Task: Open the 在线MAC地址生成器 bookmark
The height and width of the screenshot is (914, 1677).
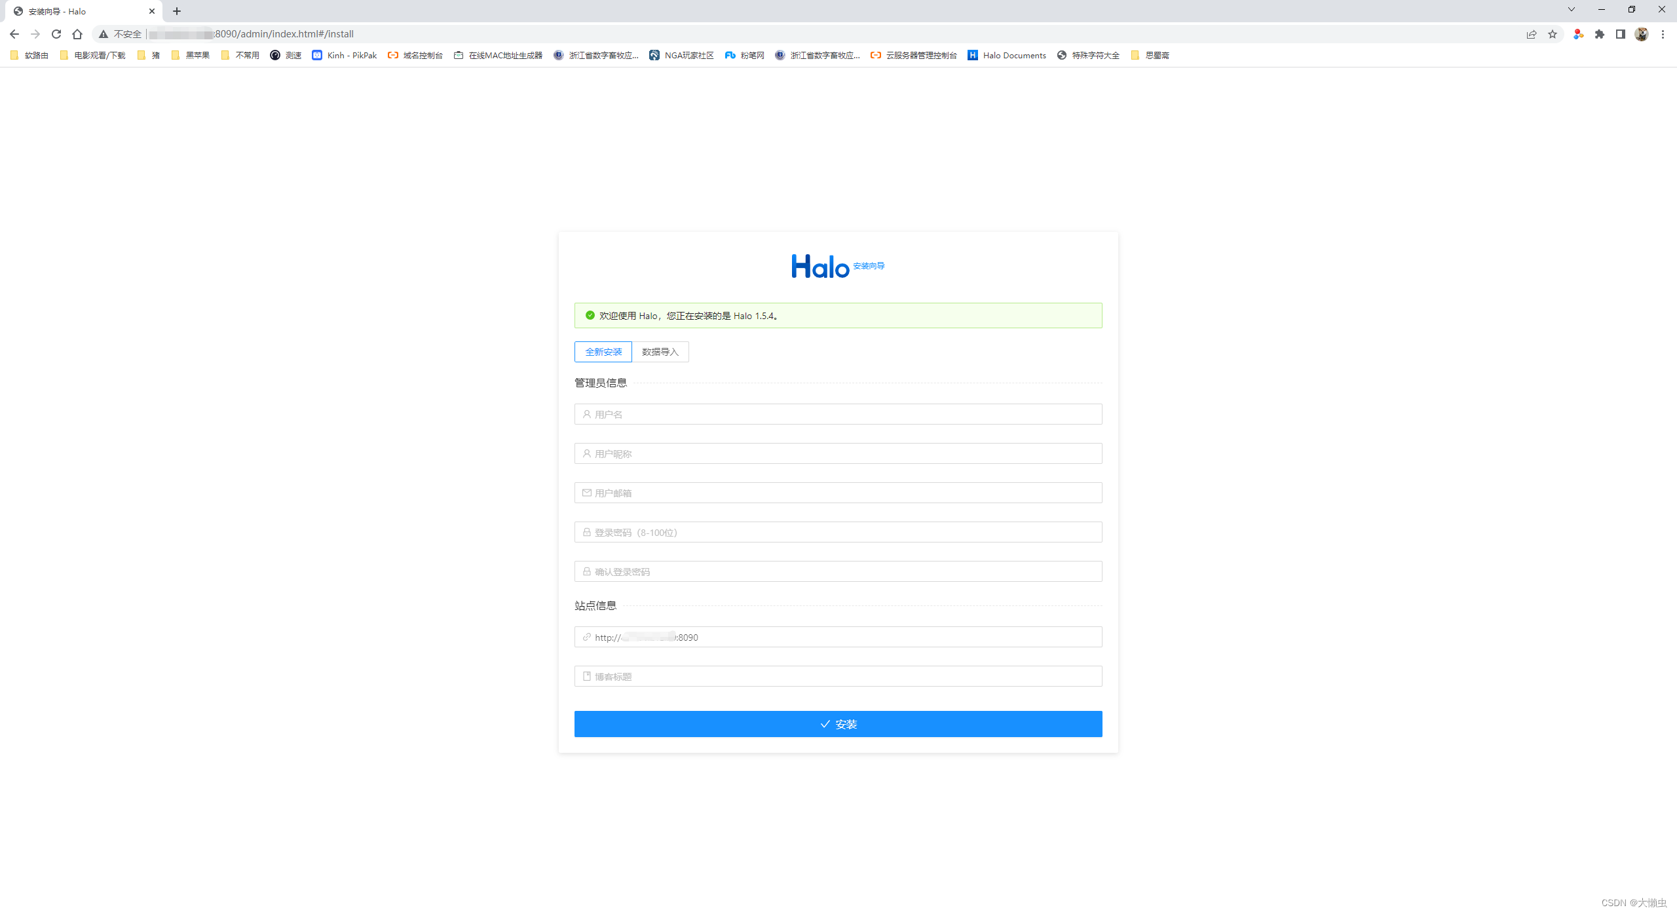Action: click(x=498, y=55)
